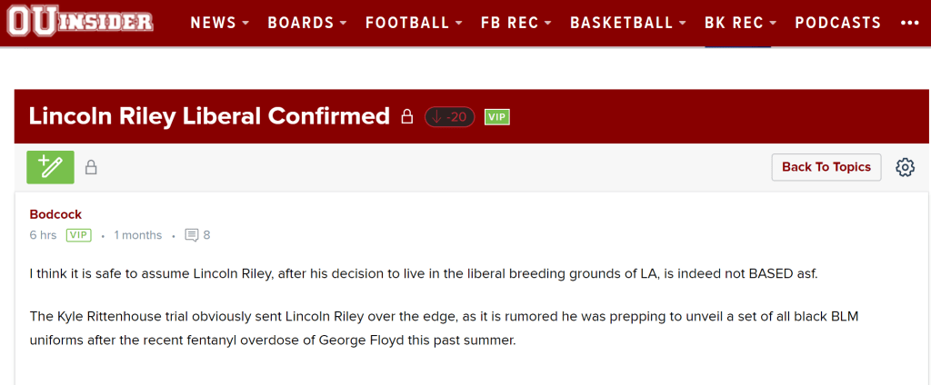The image size is (931, 385).
Task: Click the -20 downvote score badge
Action: tap(449, 117)
